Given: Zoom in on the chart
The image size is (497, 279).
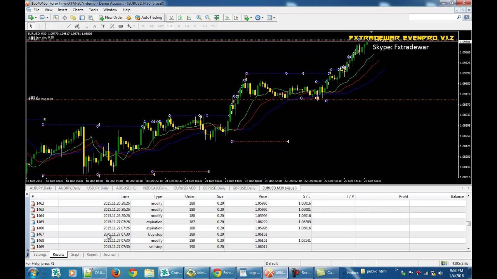Looking at the screenshot, I should (199, 17).
